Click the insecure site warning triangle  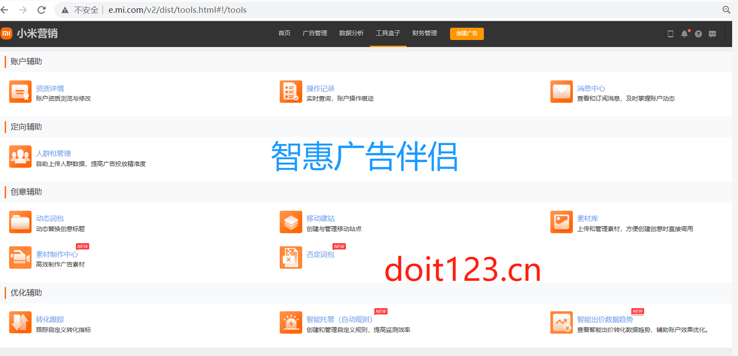[65, 10]
